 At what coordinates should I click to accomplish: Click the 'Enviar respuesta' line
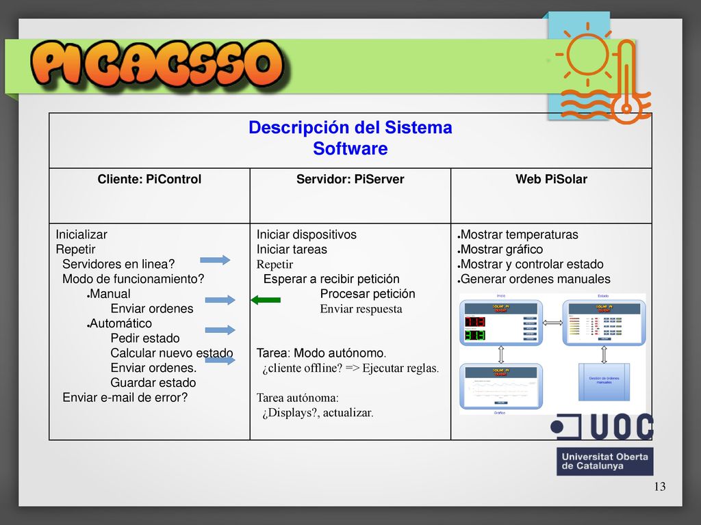point(361,309)
